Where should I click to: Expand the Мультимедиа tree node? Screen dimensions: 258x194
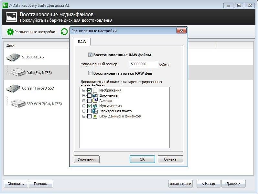click(84, 106)
